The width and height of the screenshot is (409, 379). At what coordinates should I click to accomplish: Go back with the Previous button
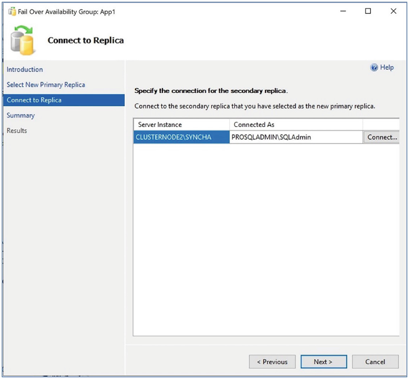[x=272, y=362]
